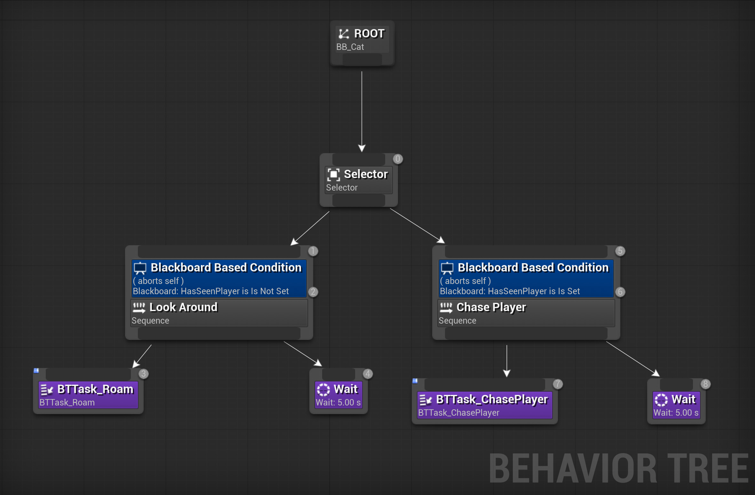
Task: Click the Selector composite node icon
Action: [x=333, y=174]
